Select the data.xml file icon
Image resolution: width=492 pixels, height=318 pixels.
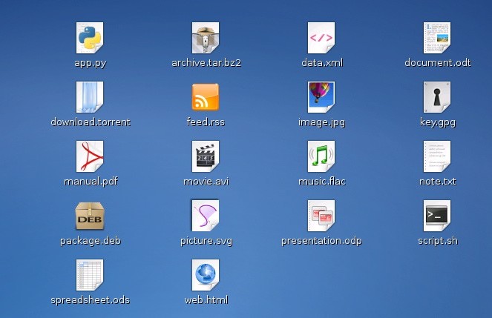pos(321,37)
